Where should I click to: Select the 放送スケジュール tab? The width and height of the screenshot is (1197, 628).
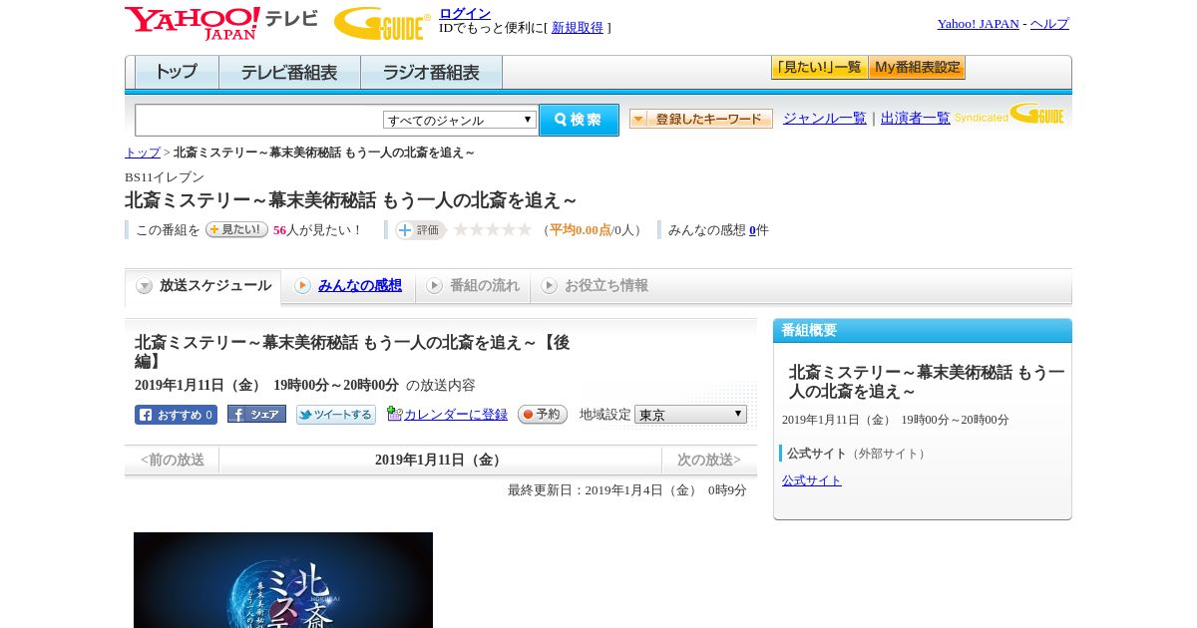tap(203, 286)
